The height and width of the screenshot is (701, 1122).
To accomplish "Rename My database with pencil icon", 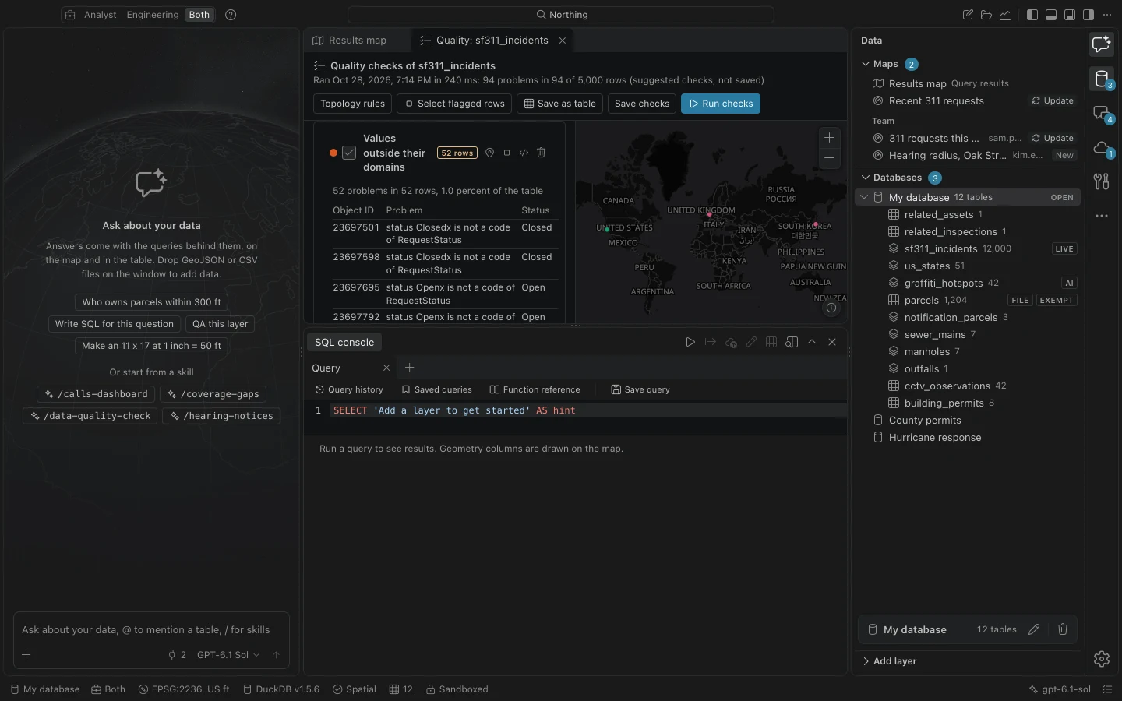I will pos(1034,629).
